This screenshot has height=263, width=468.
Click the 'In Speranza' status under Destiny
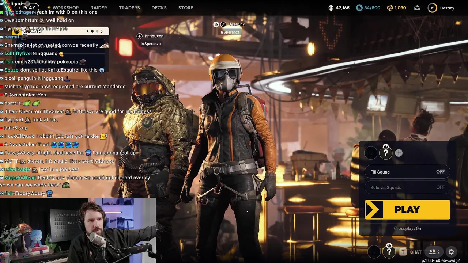pos(230,32)
